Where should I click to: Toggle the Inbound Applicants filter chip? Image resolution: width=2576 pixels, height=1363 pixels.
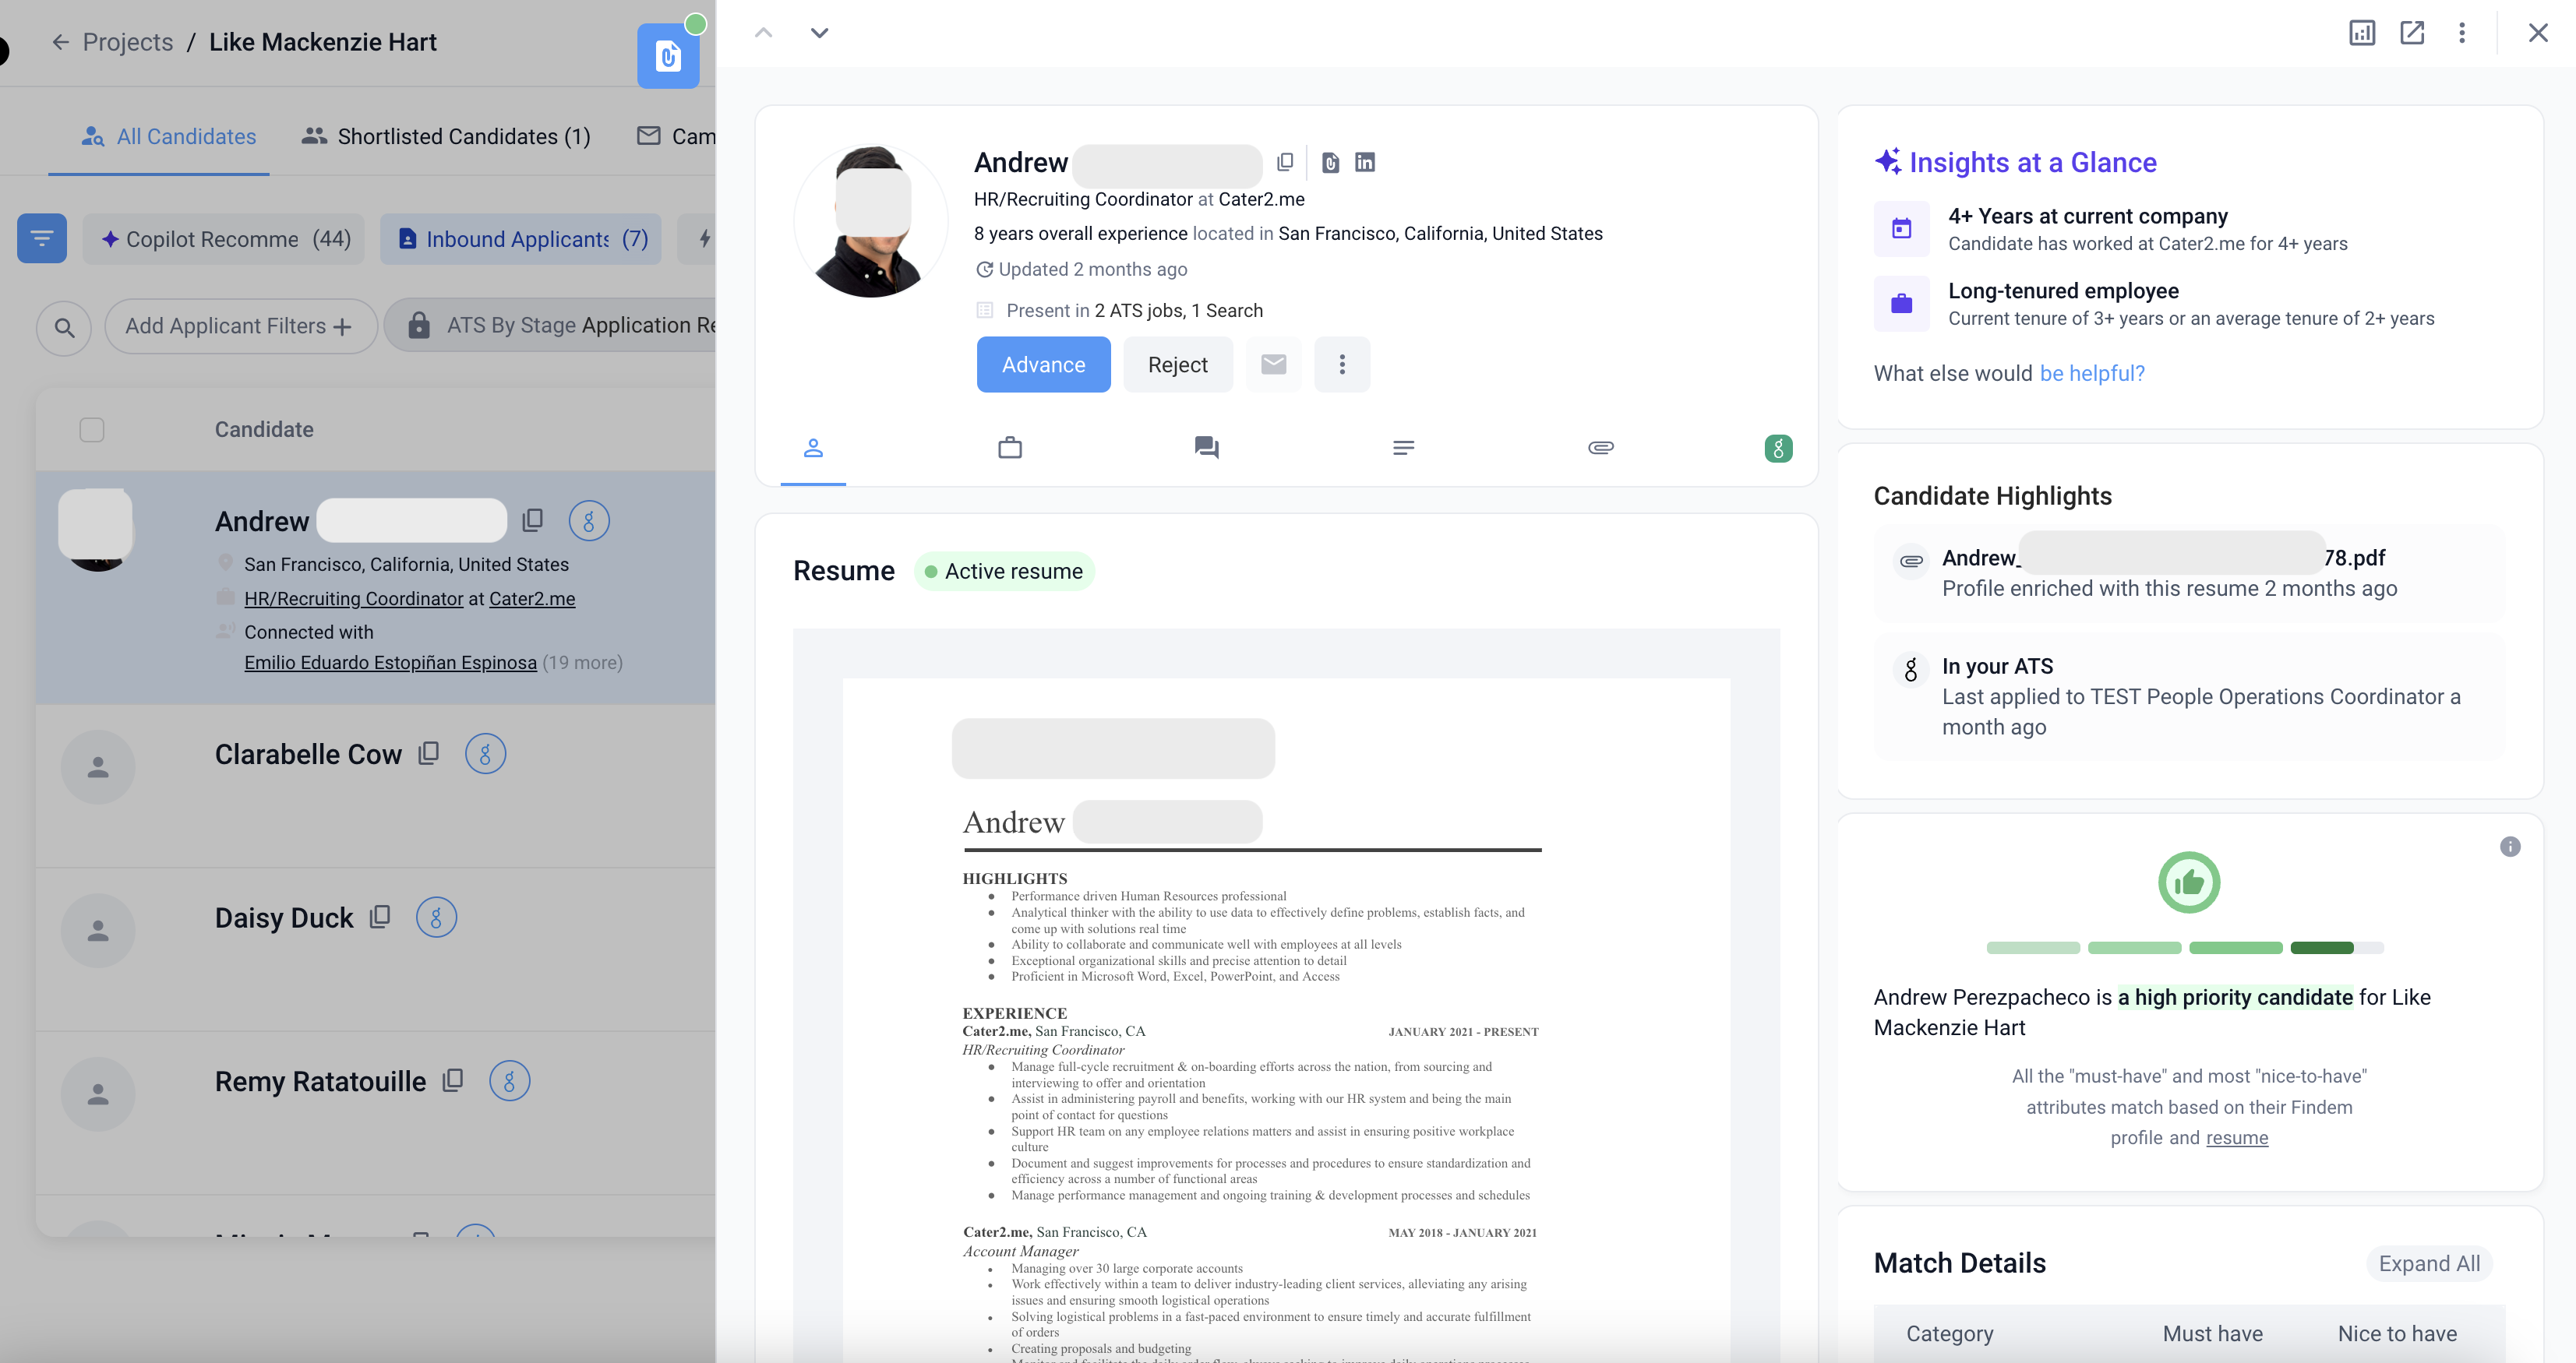(x=521, y=239)
